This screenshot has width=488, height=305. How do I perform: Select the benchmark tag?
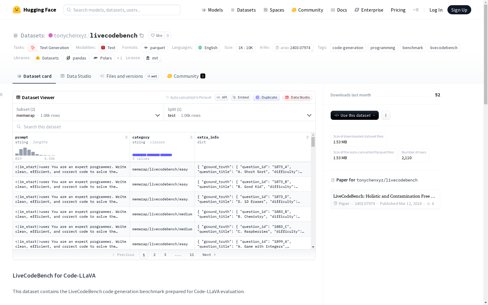(x=413, y=48)
